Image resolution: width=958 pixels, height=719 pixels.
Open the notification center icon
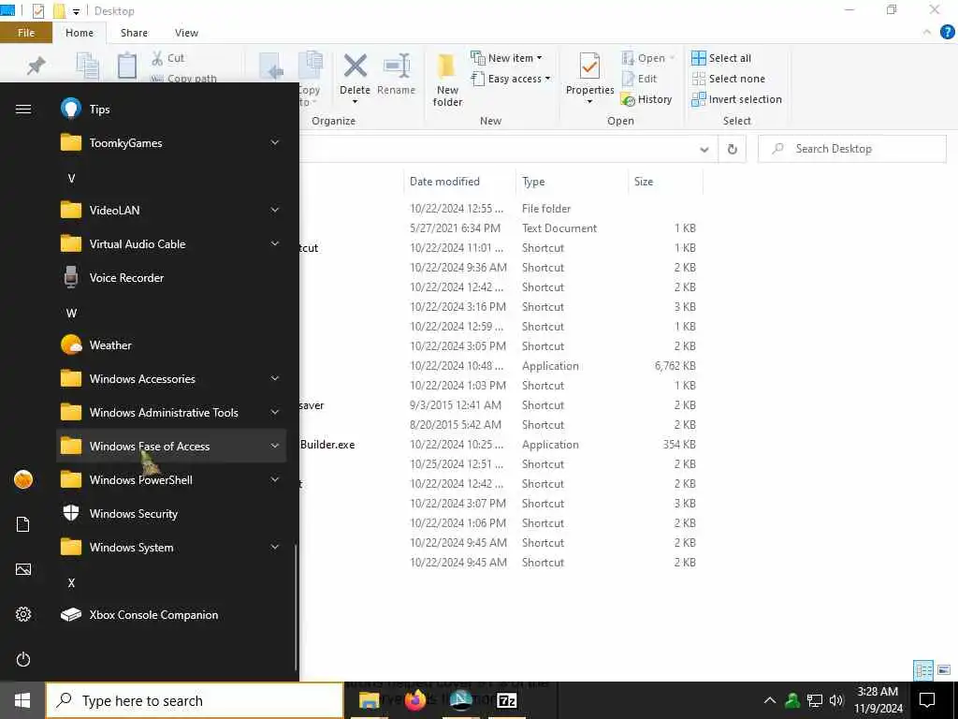pos(927,700)
